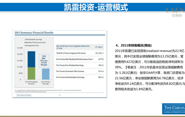Click the FY 2011 column header

tap(99, 47)
